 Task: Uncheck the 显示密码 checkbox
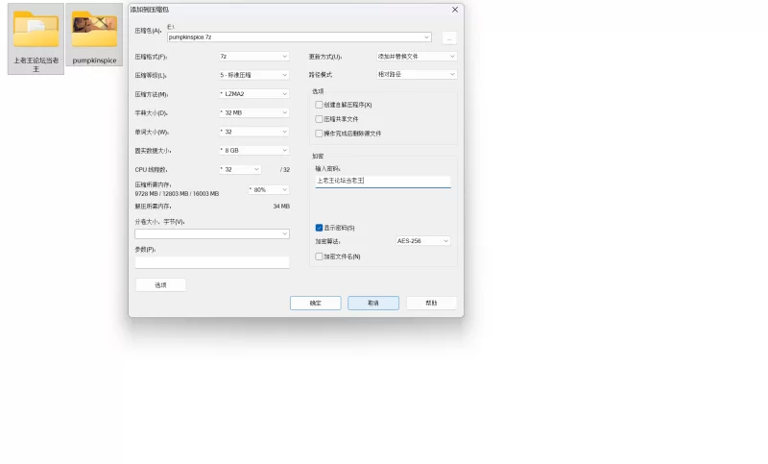(x=320, y=228)
